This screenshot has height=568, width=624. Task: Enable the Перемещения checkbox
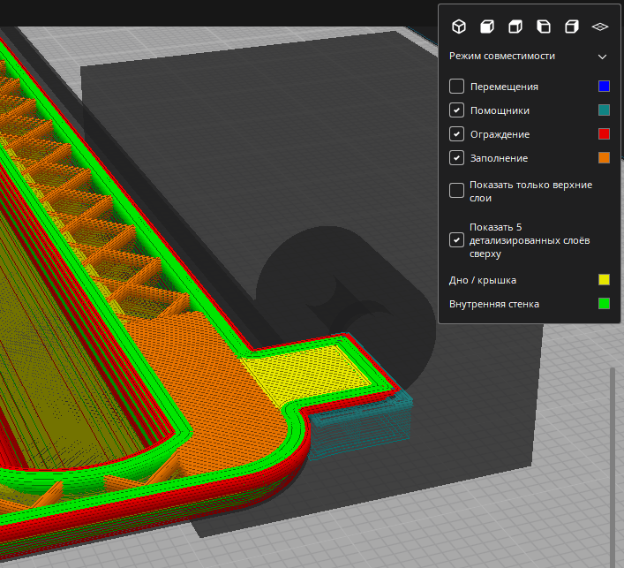click(456, 87)
